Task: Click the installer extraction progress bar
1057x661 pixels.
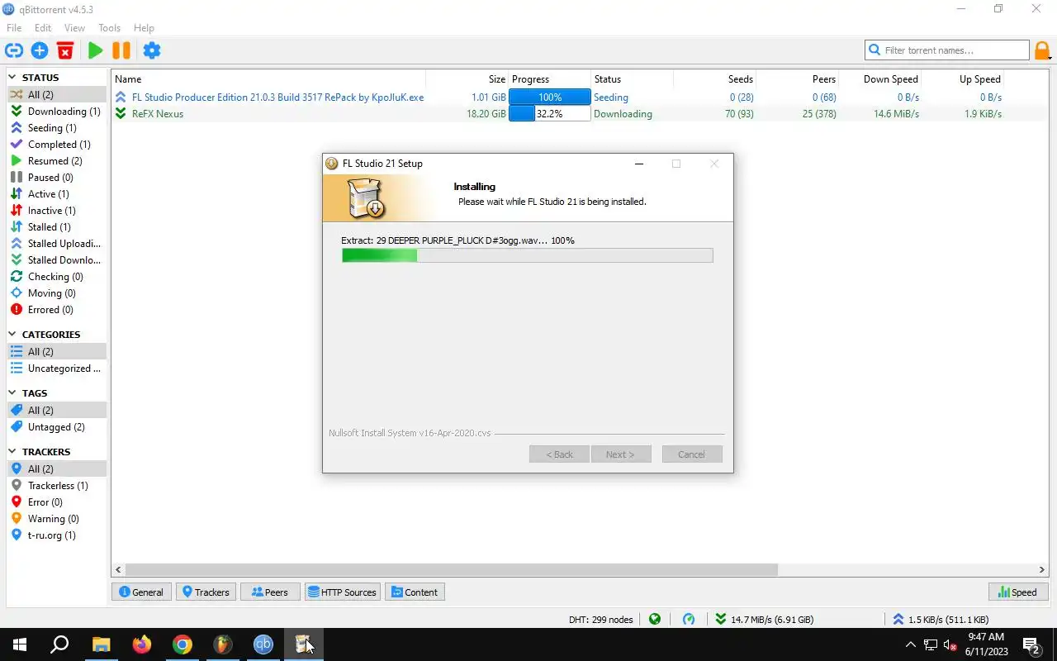Action: click(527, 256)
